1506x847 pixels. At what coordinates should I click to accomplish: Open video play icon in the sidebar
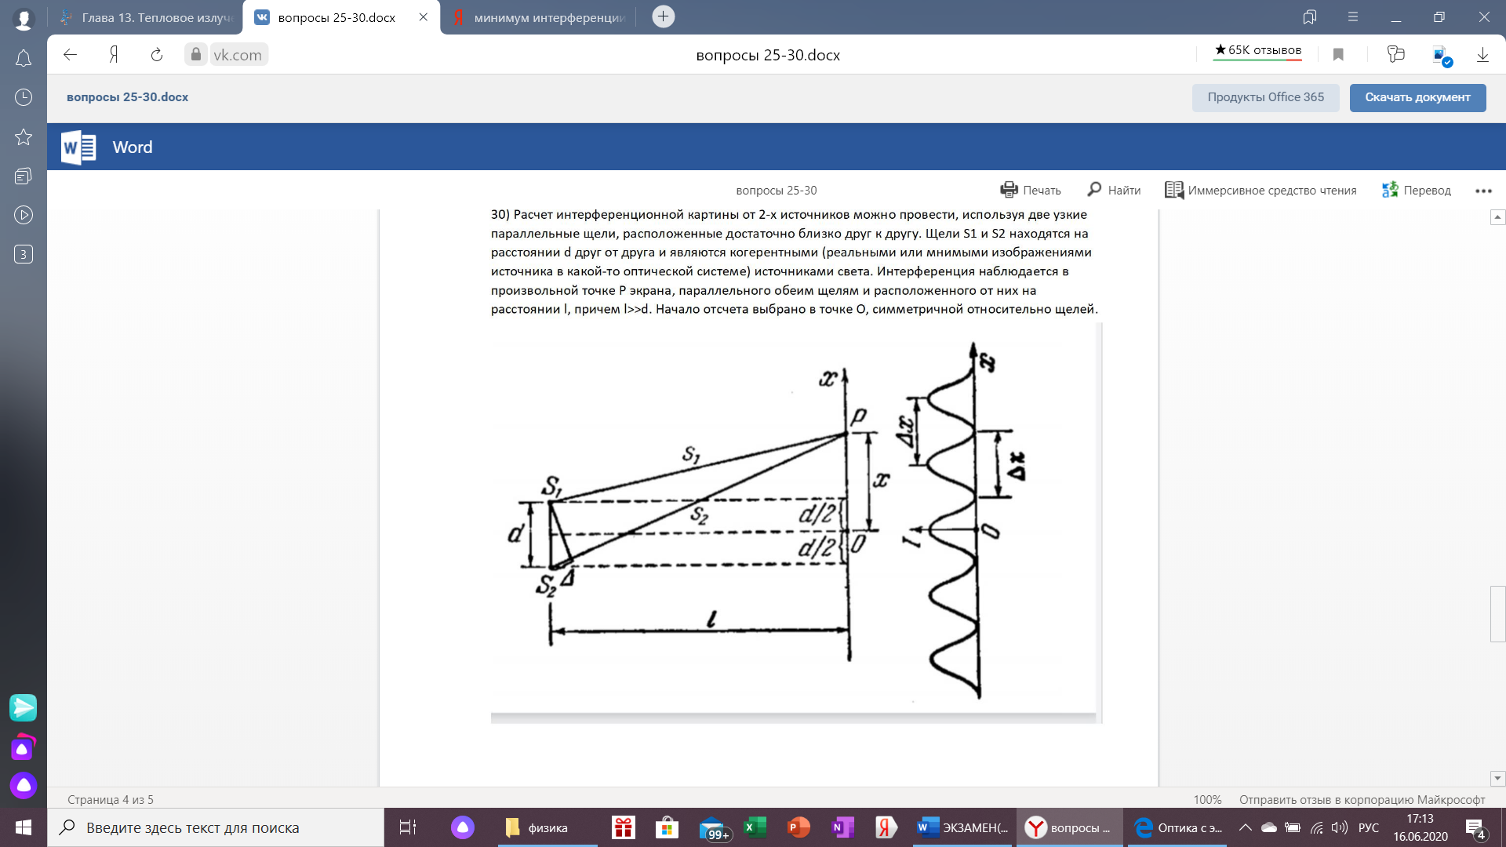24,215
